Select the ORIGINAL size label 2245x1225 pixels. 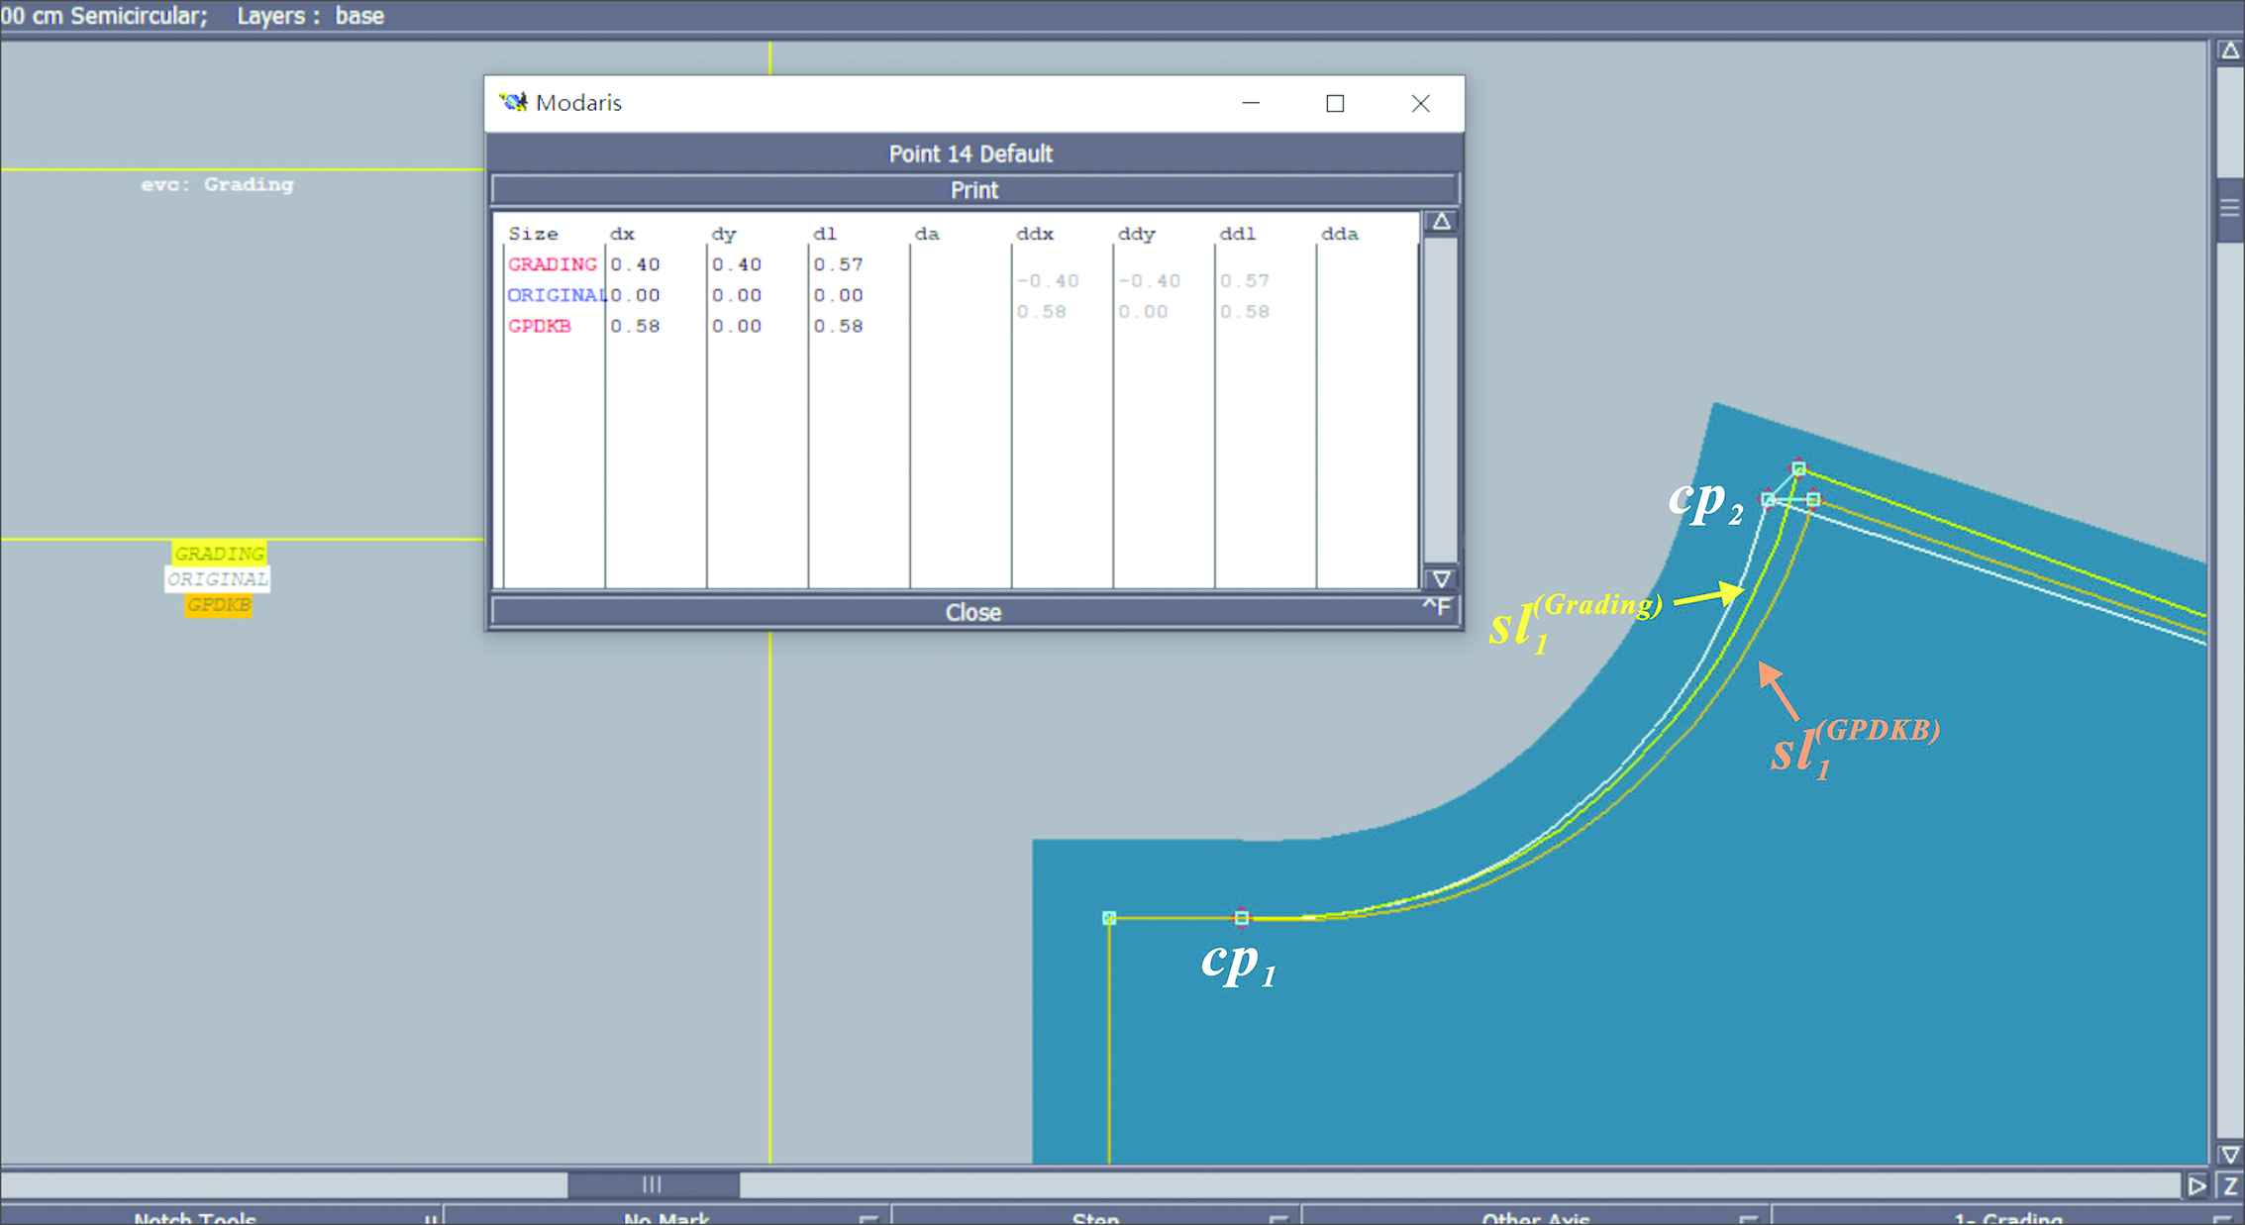[x=217, y=579]
